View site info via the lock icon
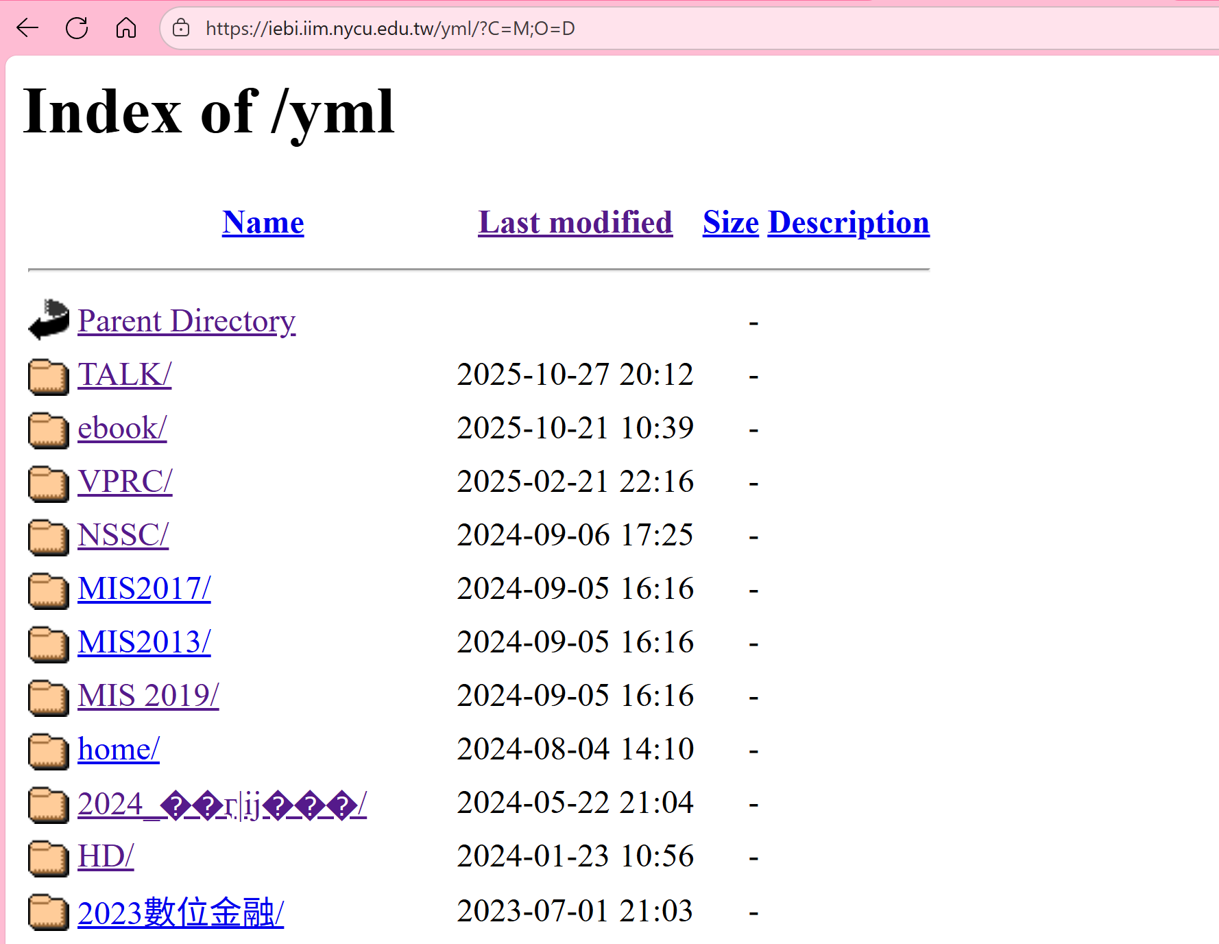The width and height of the screenshot is (1219, 944). pos(181,28)
